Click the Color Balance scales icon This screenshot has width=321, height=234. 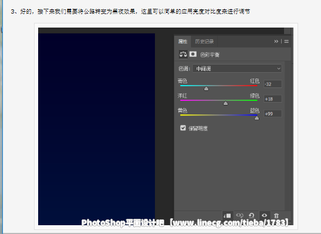coord(183,55)
